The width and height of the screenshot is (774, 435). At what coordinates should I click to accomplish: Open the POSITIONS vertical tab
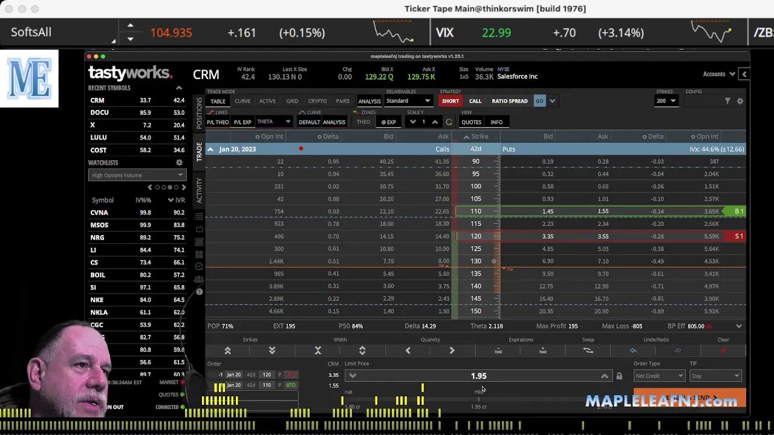coord(199,113)
